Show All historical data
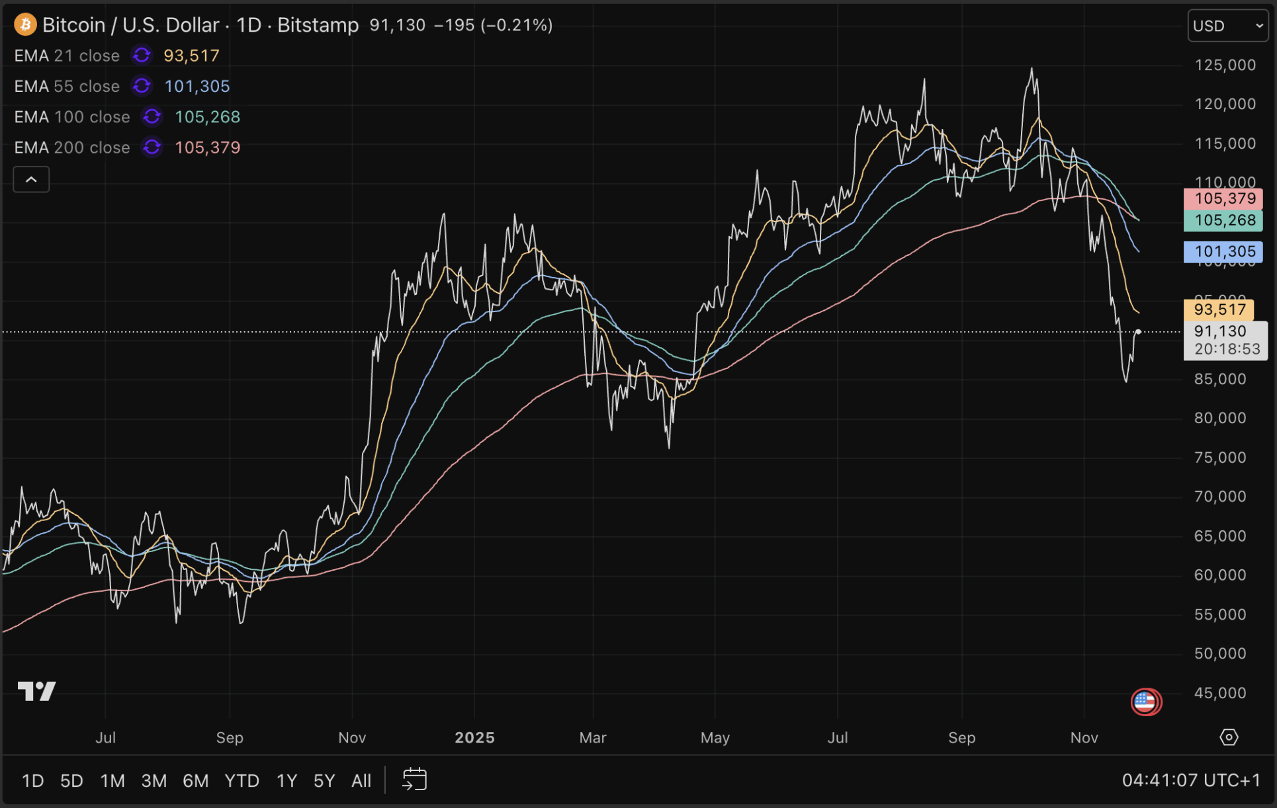1277x808 pixels. [x=361, y=781]
